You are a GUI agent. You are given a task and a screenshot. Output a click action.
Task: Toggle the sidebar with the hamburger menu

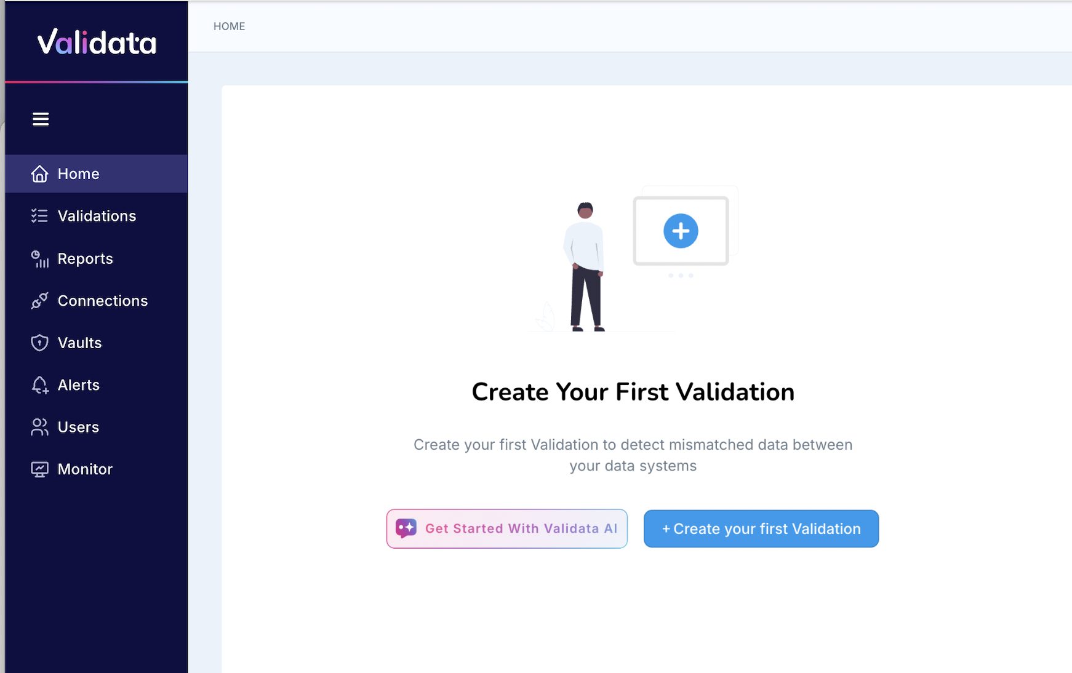tap(41, 119)
